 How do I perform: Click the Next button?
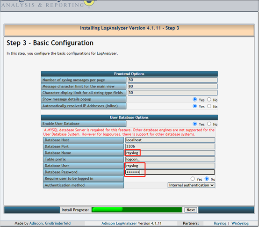click(191, 210)
